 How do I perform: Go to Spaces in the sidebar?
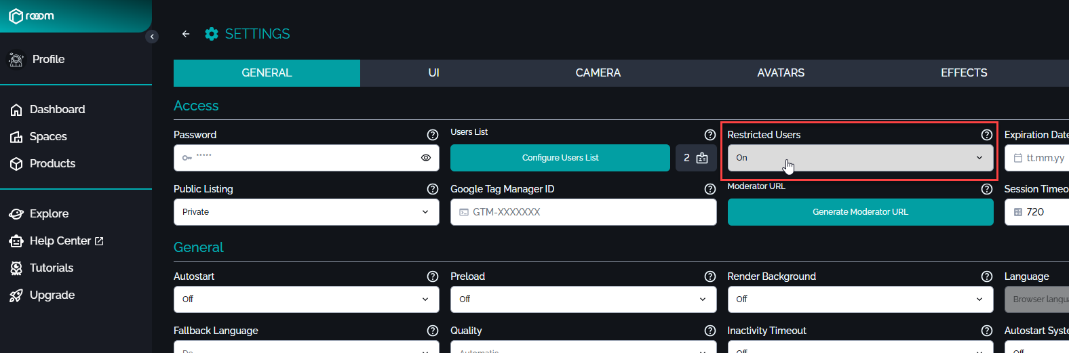pyautogui.click(x=48, y=137)
